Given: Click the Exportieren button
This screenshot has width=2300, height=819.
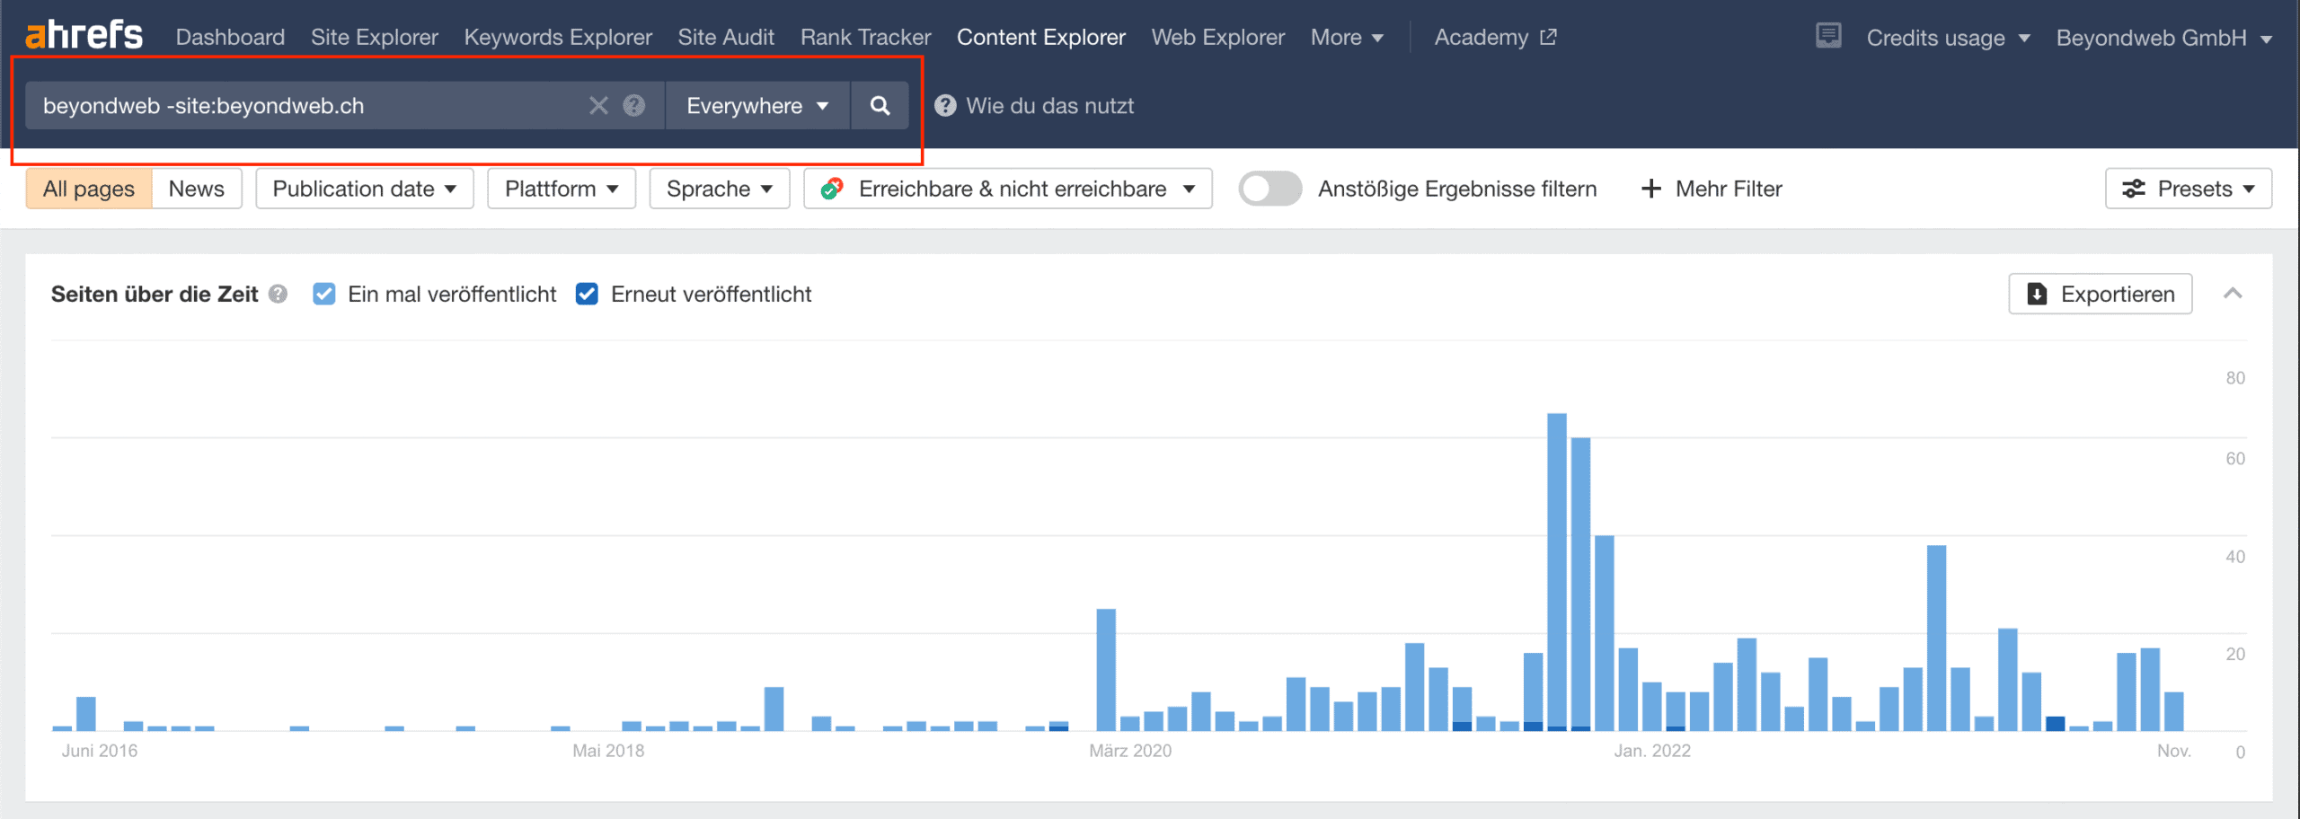Looking at the screenshot, I should coord(2100,294).
